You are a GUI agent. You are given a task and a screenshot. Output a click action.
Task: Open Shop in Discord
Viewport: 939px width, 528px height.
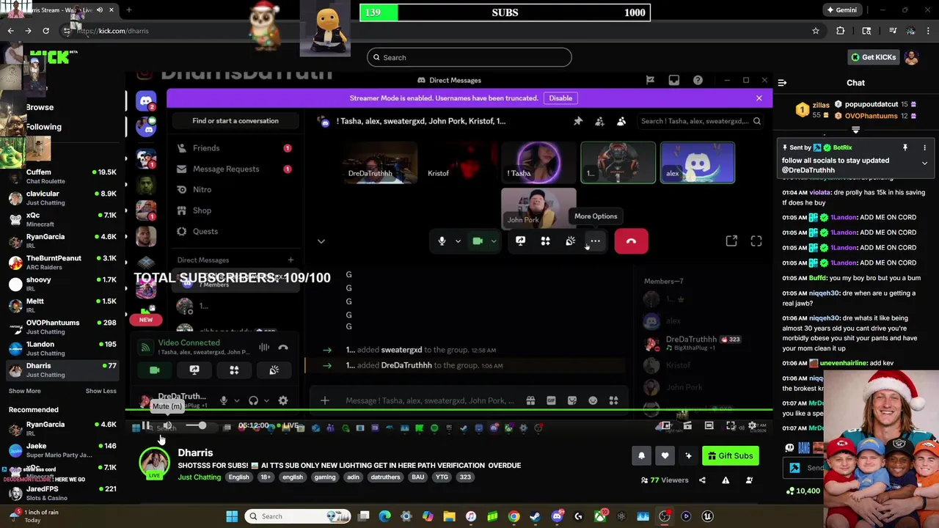coord(235,210)
